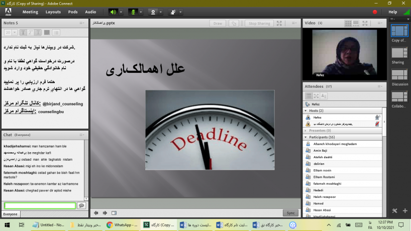This screenshot has height=231, width=411.
Task: Toggle full screen for Share pod
Action: 279,23
